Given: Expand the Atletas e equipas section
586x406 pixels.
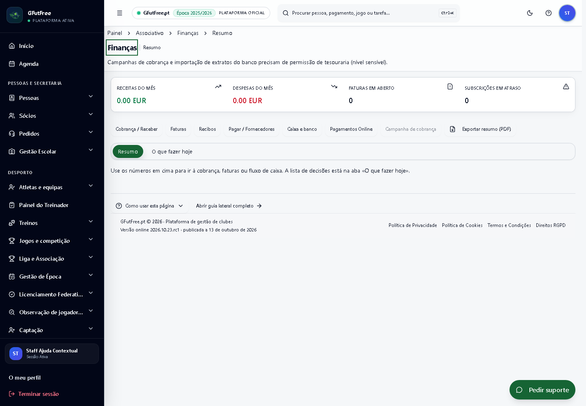Looking at the screenshot, I should tap(91, 186).
